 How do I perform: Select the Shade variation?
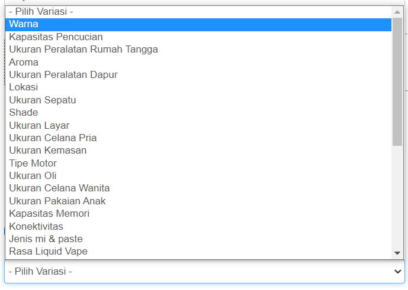point(24,112)
